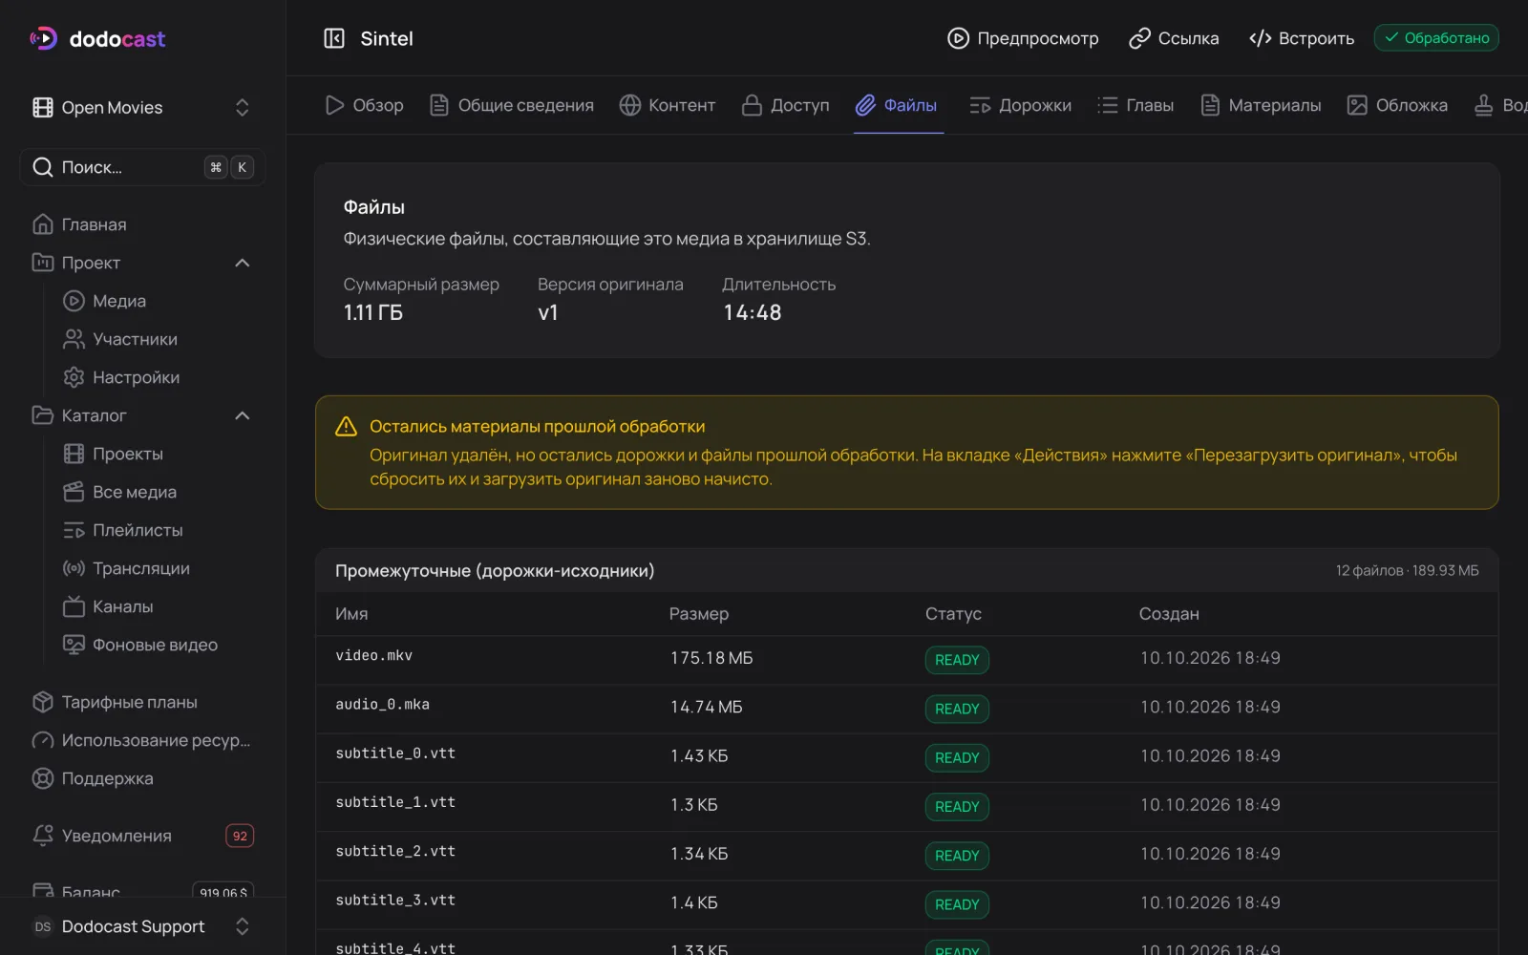Open Плейлисты in sidebar
Image resolution: width=1528 pixels, height=955 pixels.
tap(158, 530)
